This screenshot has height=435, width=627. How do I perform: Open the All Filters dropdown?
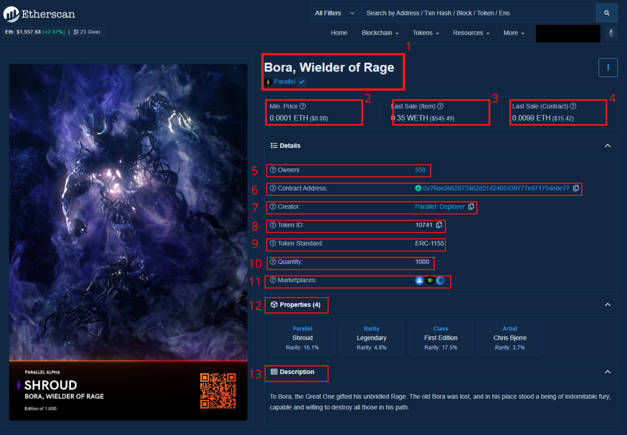pyautogui.click(x=335, y=13)
